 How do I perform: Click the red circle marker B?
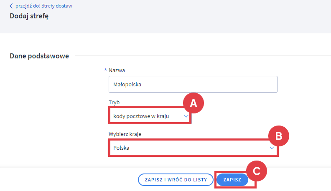point(279,135)
